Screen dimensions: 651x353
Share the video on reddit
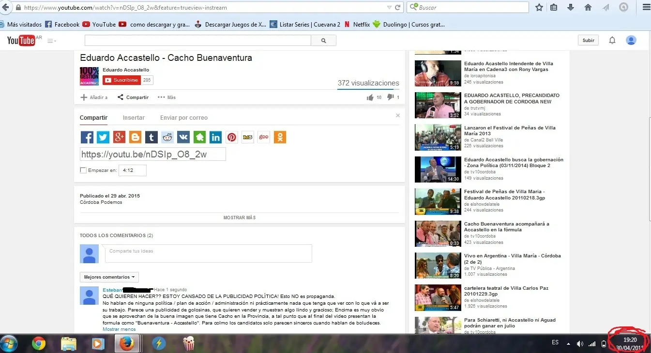point(167,137)
